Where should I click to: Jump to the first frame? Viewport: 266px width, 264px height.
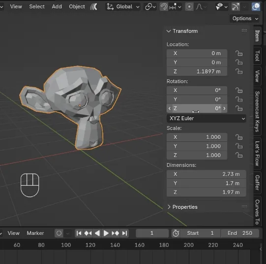tap(79, 233)
